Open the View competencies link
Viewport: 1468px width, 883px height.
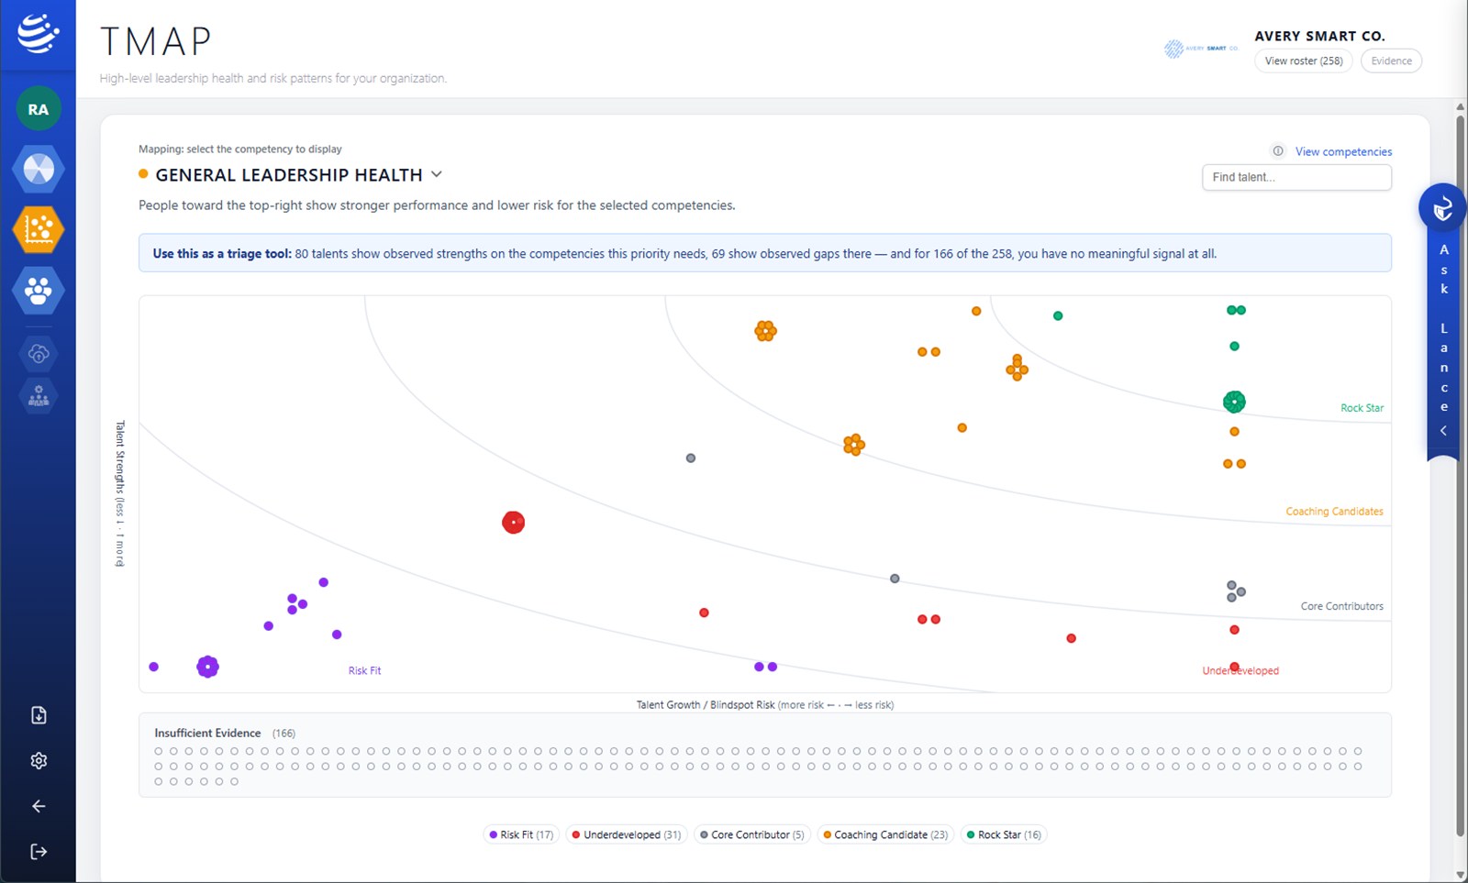coord(1343,151)
